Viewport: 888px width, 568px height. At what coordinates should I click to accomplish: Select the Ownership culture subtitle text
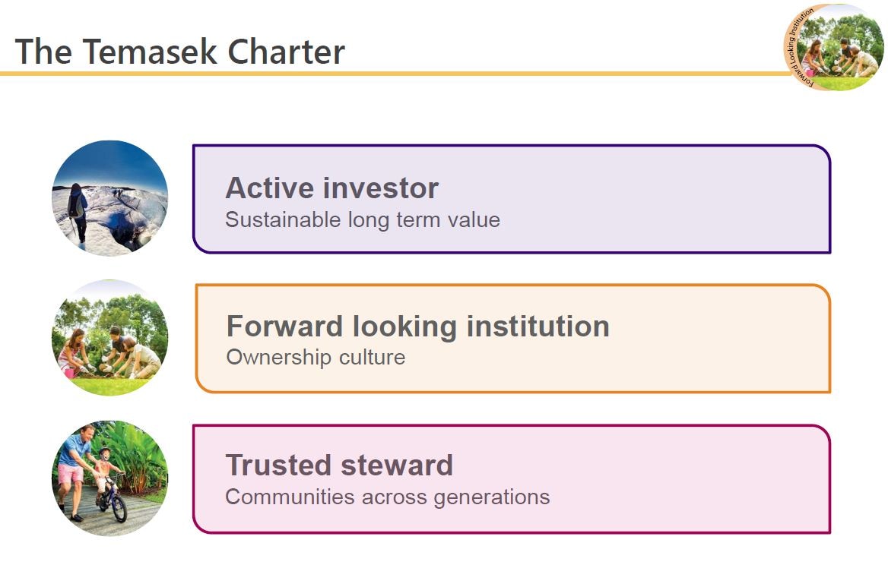(x=316, y=358)
